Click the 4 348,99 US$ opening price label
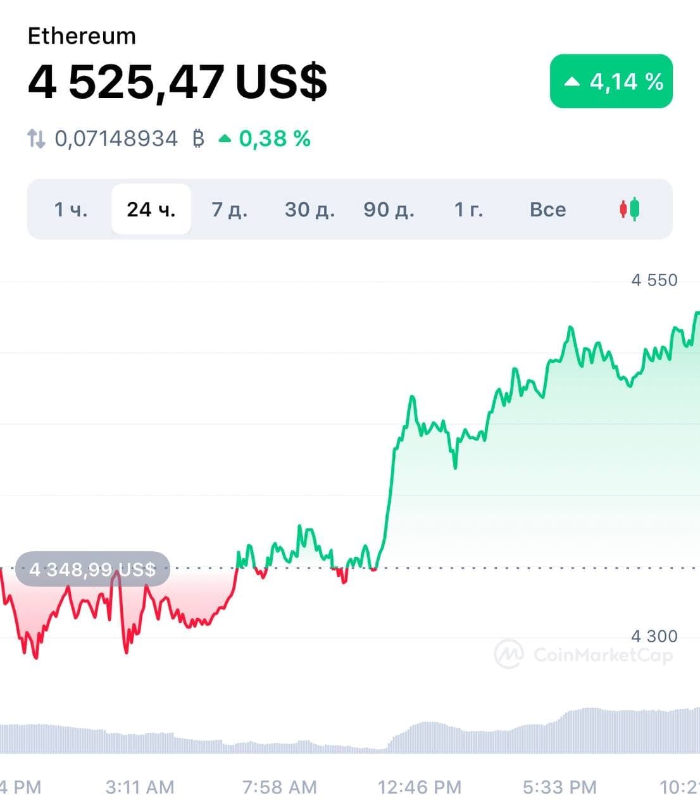The image size is (700, 810). (92, 569)
